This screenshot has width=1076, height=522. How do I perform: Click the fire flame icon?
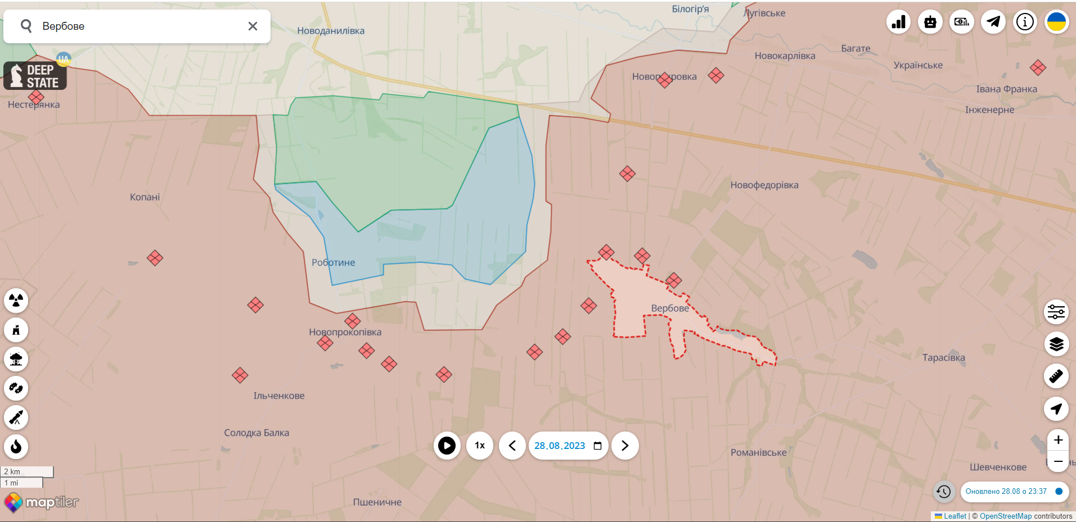pyautogui.click(x=16, y=447)
